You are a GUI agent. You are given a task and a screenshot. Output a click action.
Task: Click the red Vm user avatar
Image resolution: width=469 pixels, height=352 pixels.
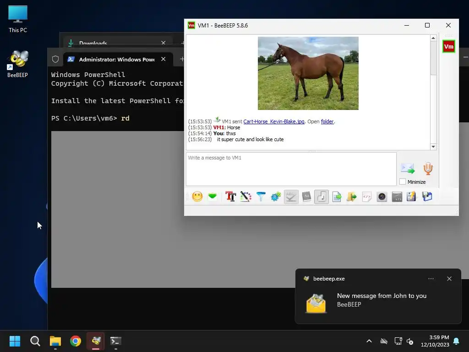pos(449,46)
